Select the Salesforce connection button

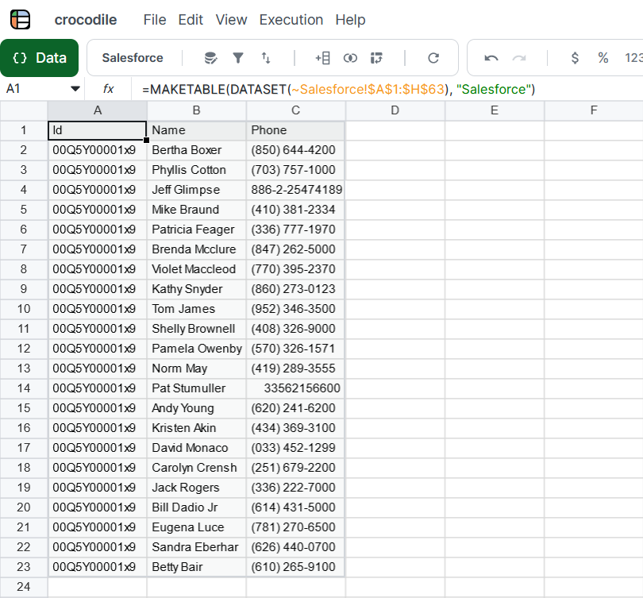pyautogui.click(x=133, y=58)
